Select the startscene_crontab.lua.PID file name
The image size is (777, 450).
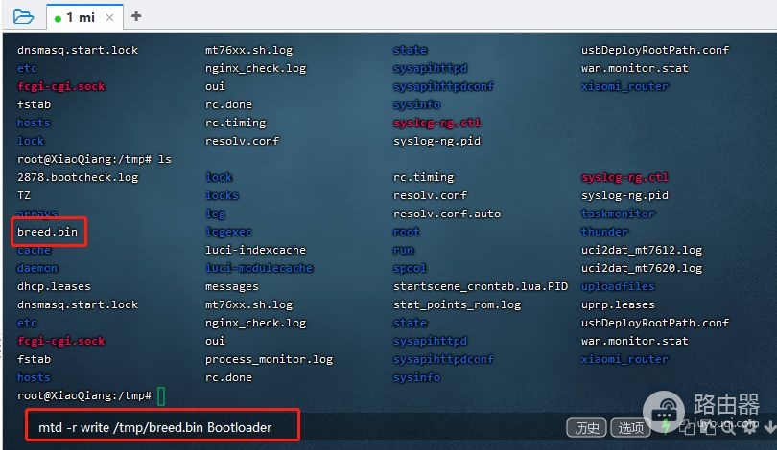pyautogui.click(x=481, y=287)
